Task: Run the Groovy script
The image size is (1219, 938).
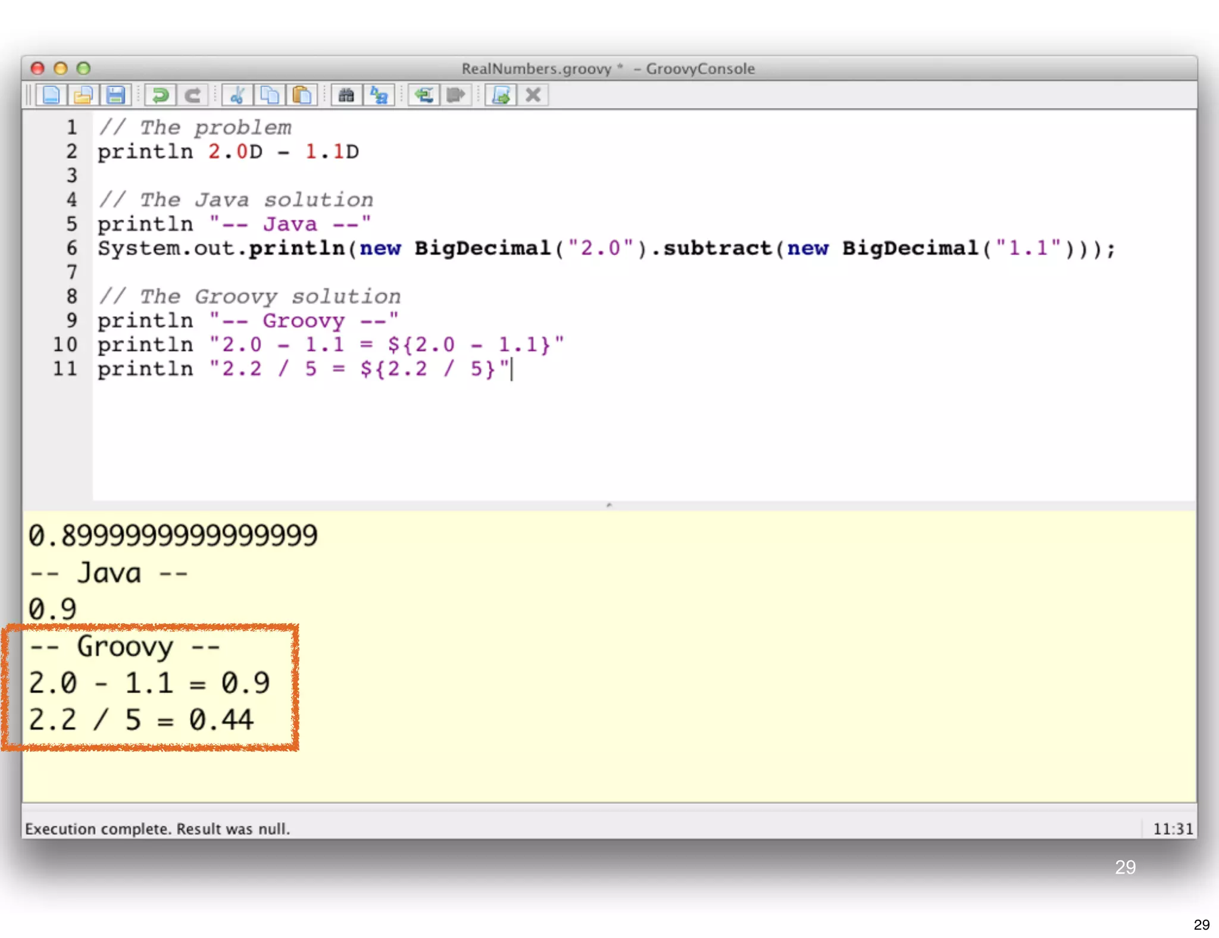Action: click(501, 95)
